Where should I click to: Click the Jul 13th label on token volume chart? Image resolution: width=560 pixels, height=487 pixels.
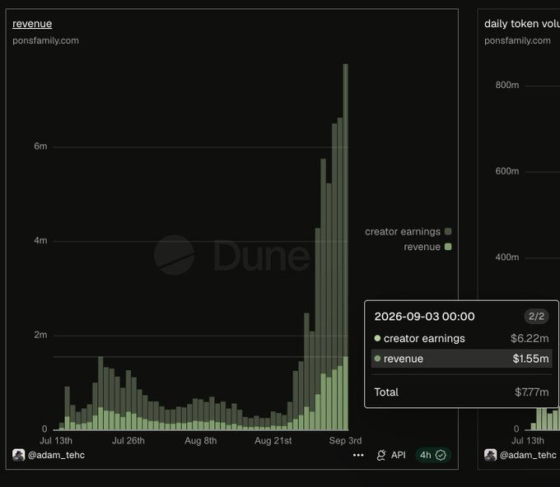[x=528, y=441]
